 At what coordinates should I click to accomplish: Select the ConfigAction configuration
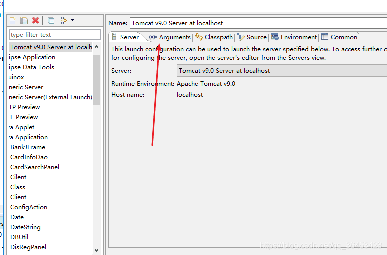[29, 207]
